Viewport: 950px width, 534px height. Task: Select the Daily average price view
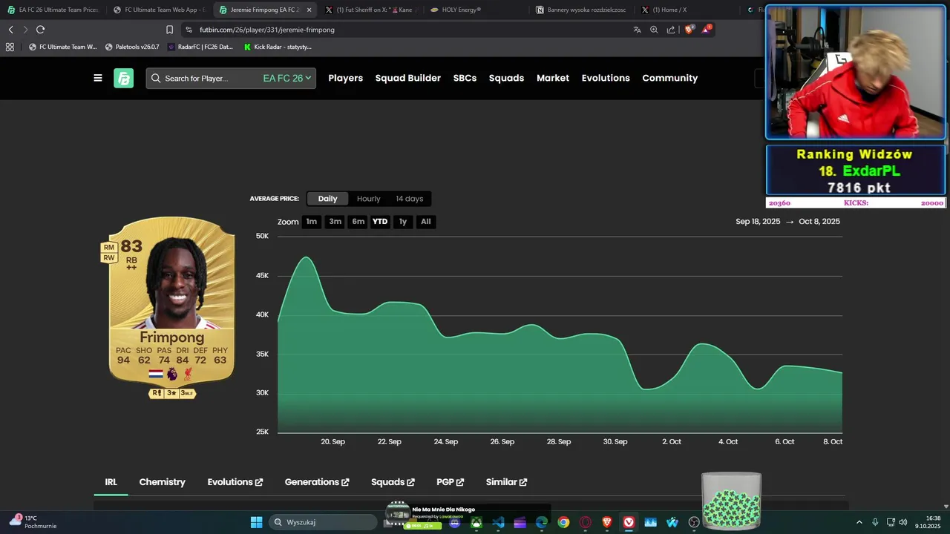coord(327,199)
